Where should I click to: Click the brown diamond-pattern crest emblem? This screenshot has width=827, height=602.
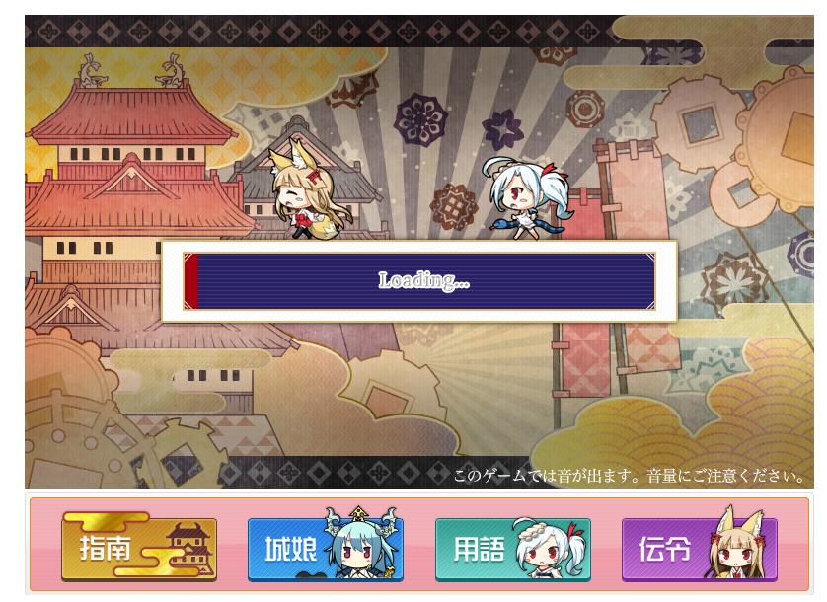[454, 206]
